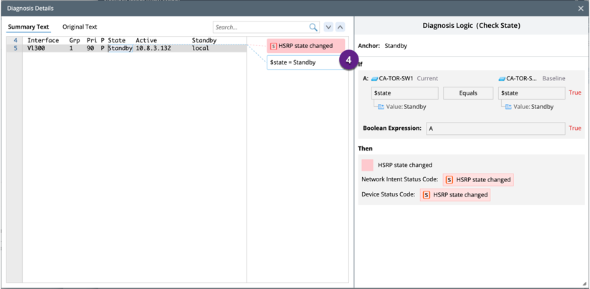The width and height of the screenshot is (590, 289).
Task: Select the pink HSRP state changed note
Action: coord(305,46)
